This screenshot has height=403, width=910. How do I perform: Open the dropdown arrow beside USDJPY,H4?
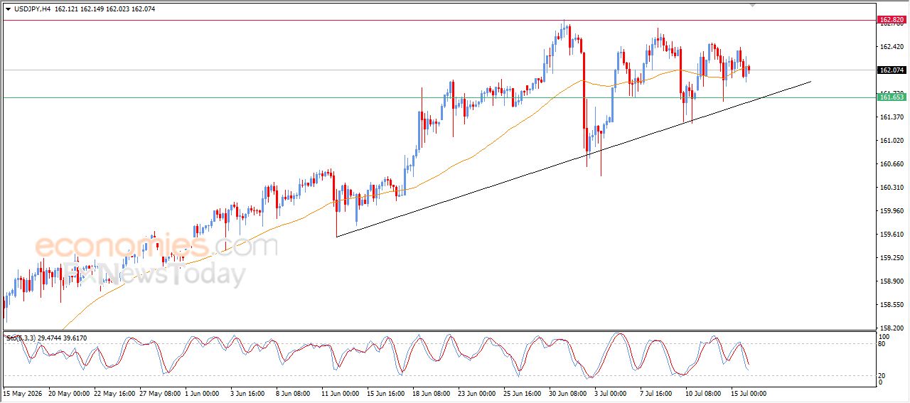coord(9,9)
